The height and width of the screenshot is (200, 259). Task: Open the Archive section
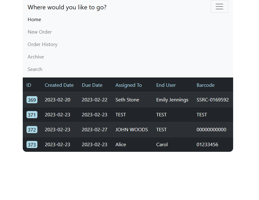[x=36, y=57]
